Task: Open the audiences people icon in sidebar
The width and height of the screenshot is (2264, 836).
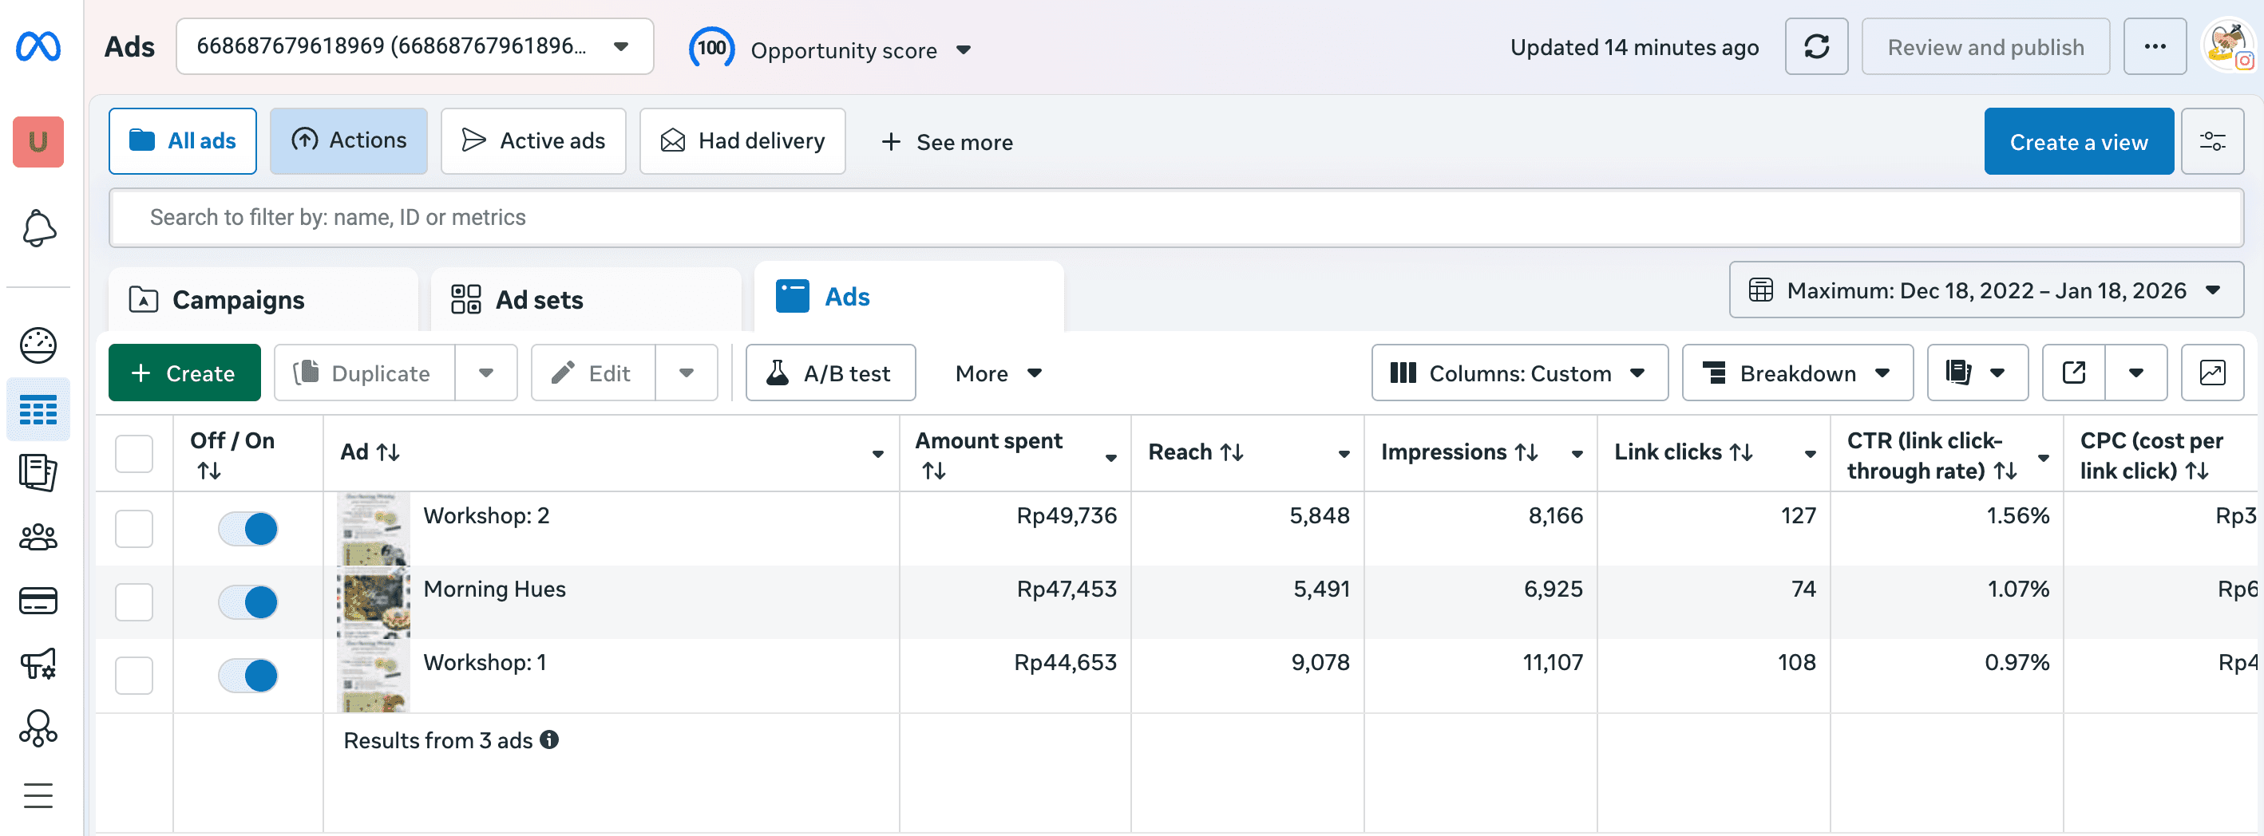Action: click(38, 537)
